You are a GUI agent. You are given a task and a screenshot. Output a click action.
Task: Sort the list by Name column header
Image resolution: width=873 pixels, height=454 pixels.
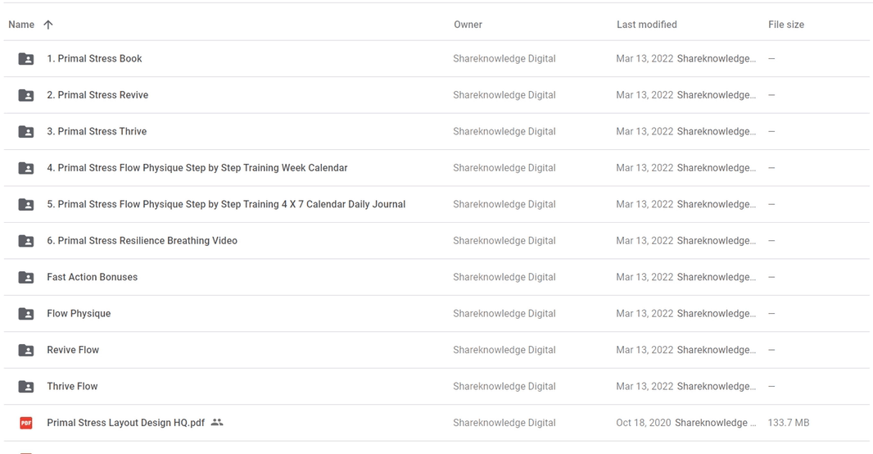click(21, 25)
